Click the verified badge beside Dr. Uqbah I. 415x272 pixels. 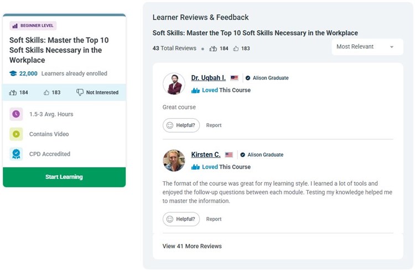coord(247,78)
